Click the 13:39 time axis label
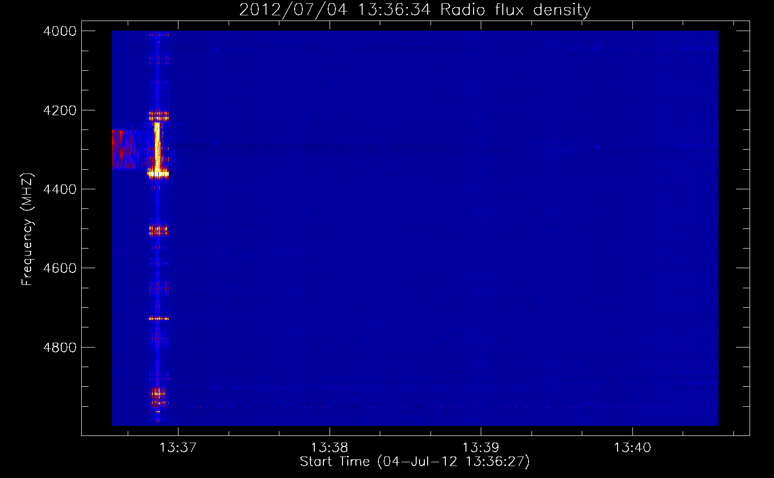 [x=481, y=447]
